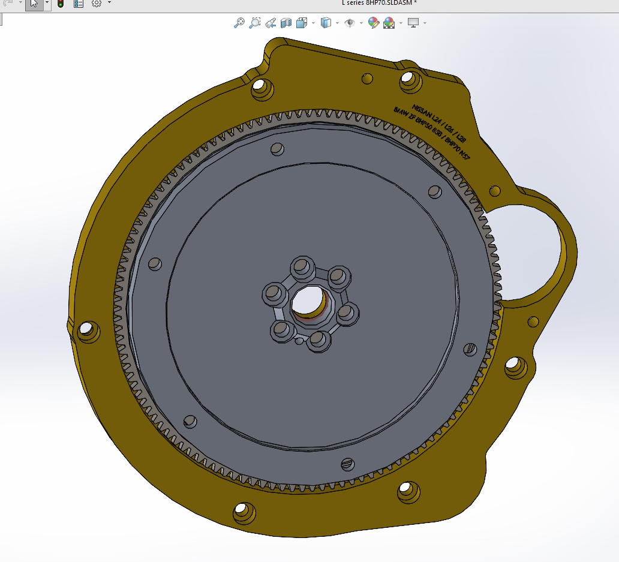Image resolution: width=619 pixels, height=562 pixels.
Task: Click the blue list properties icon
Action: (x=79, y=5)
